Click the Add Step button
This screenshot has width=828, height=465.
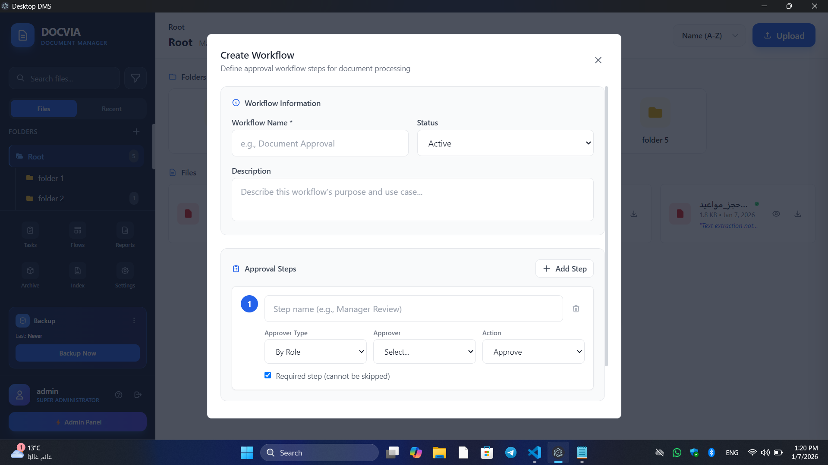(x=564, y=269)
